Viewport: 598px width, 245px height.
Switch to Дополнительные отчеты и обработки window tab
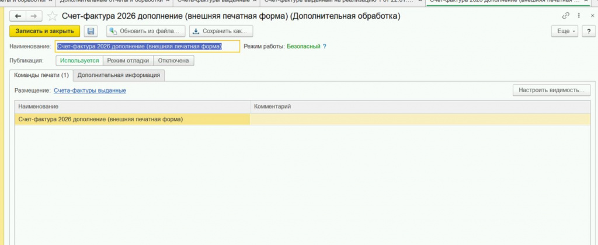click(x=114, y=1)
